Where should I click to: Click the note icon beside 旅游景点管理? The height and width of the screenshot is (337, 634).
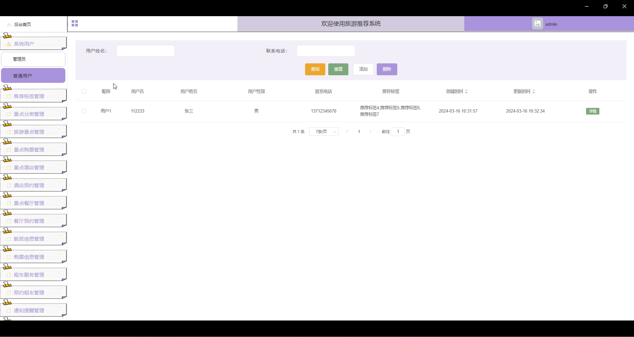9,132
